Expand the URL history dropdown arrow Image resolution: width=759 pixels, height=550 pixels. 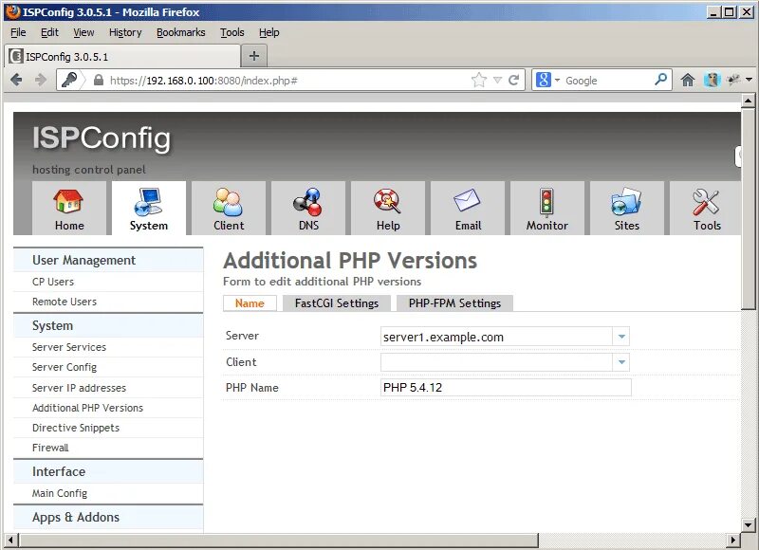[497, 80]
